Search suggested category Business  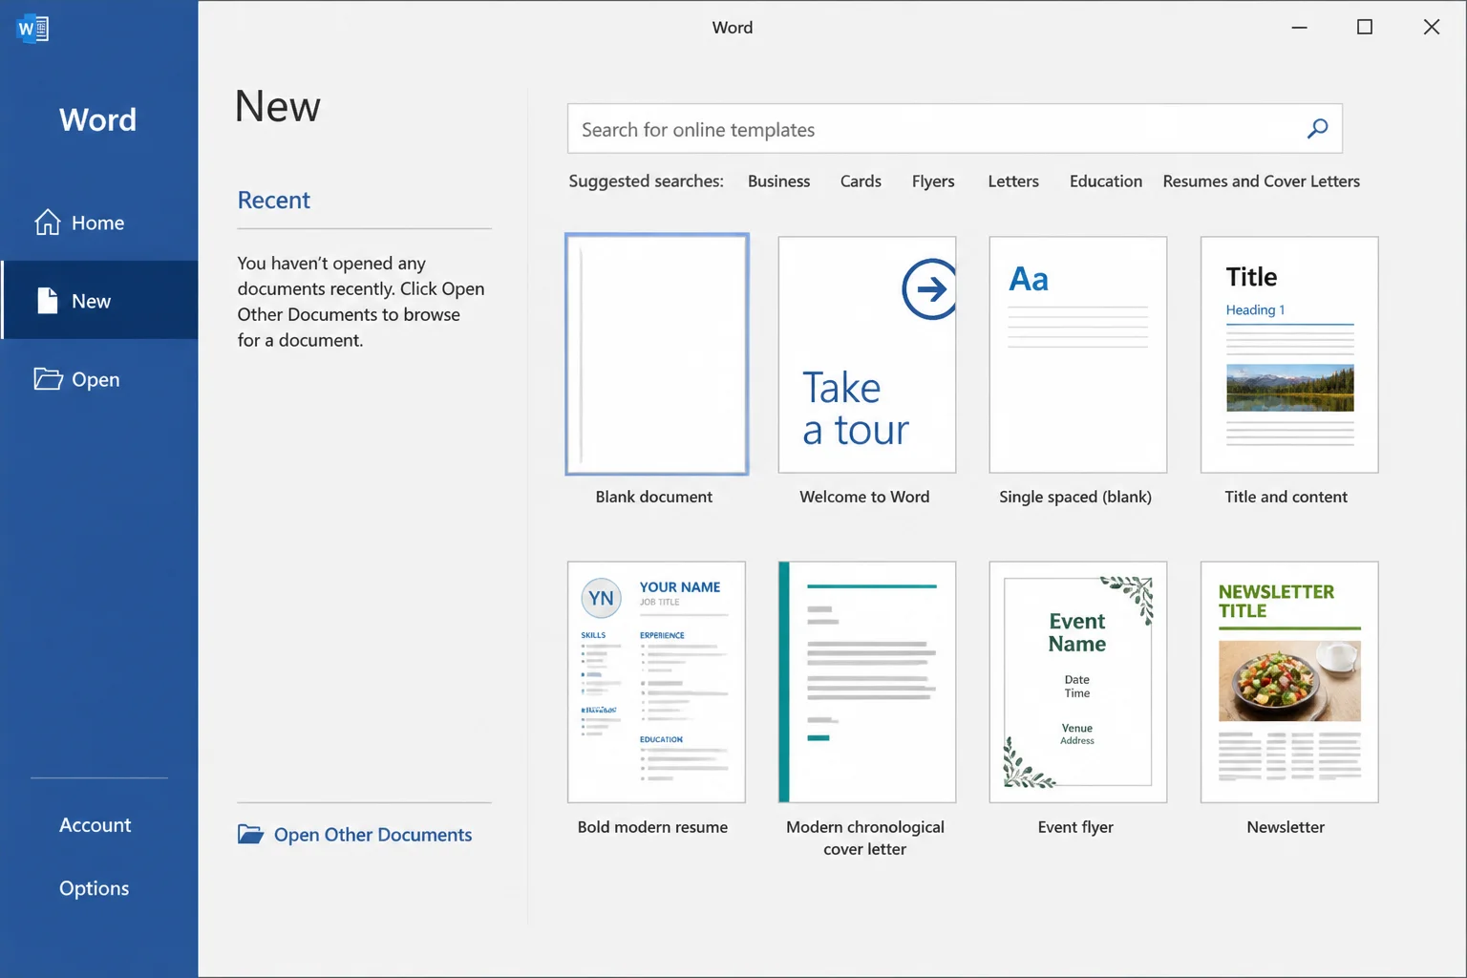point(778,181)
